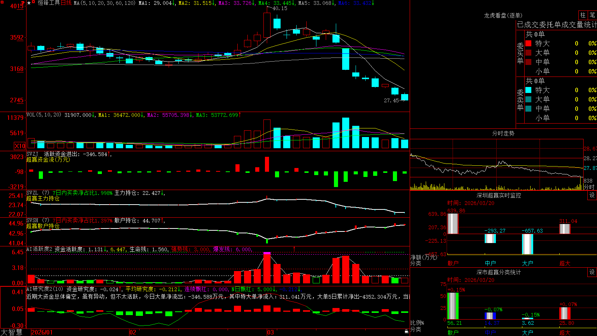Image resolution: width=597 pixels, height=336 pixels.
Task: Click the red 特大 swatch under 委买单
Action: tap(528, 44)
